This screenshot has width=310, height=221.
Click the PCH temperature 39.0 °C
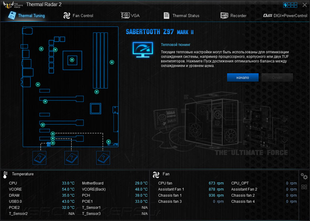click(141, 195)
